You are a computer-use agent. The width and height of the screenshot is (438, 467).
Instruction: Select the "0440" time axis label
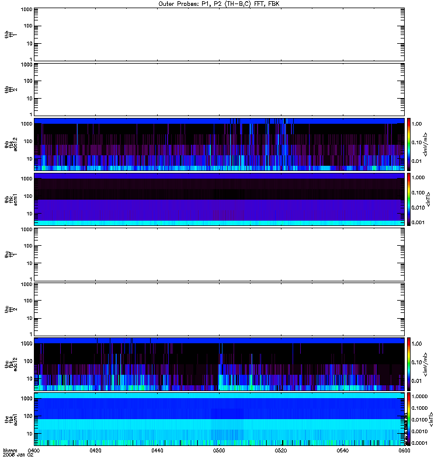coord(157,450)
